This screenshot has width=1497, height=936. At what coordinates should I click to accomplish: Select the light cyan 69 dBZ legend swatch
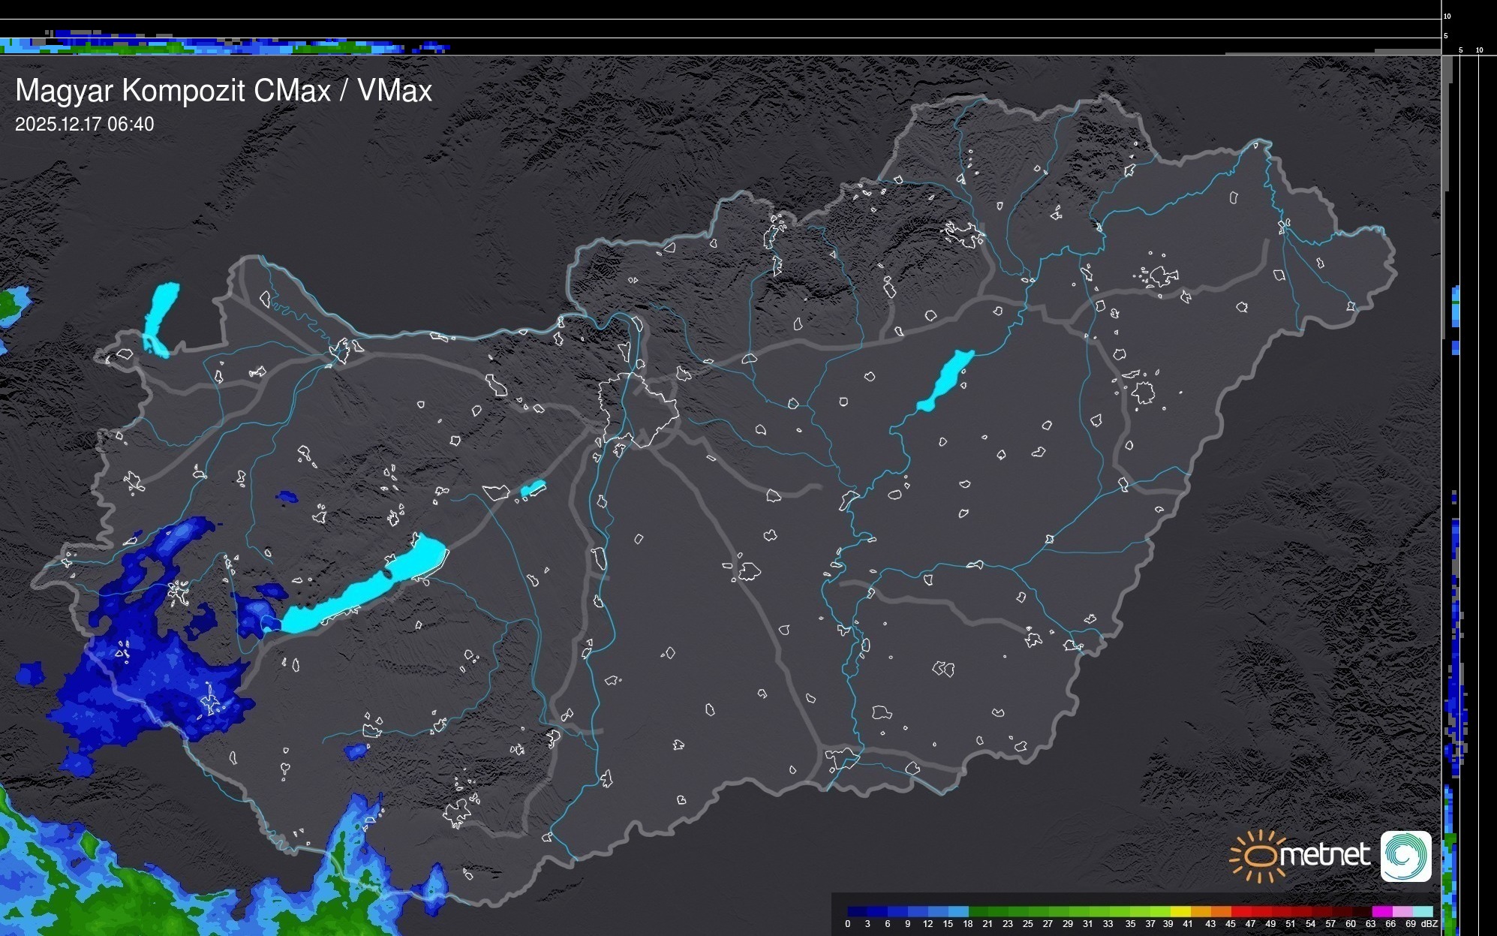click(1422, 911)
